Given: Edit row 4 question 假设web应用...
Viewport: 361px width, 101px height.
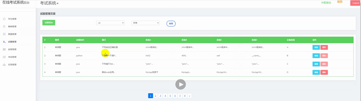Looking at the screenshot, I should [x=316, y=72].
